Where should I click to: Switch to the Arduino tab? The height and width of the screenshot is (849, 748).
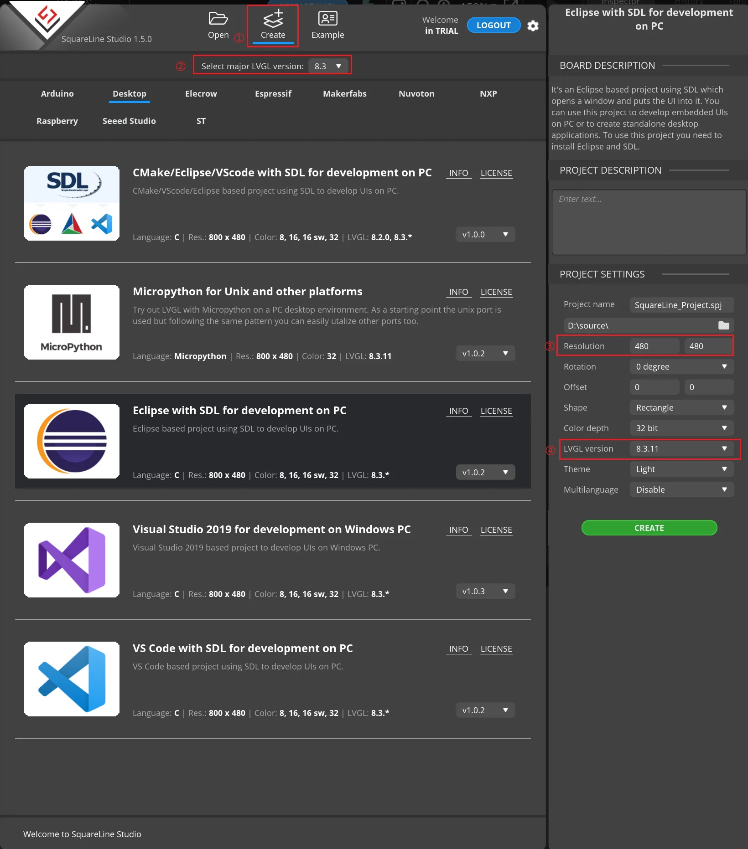57,94
